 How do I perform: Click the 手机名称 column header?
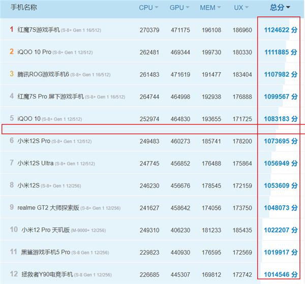tap(24, 8)
